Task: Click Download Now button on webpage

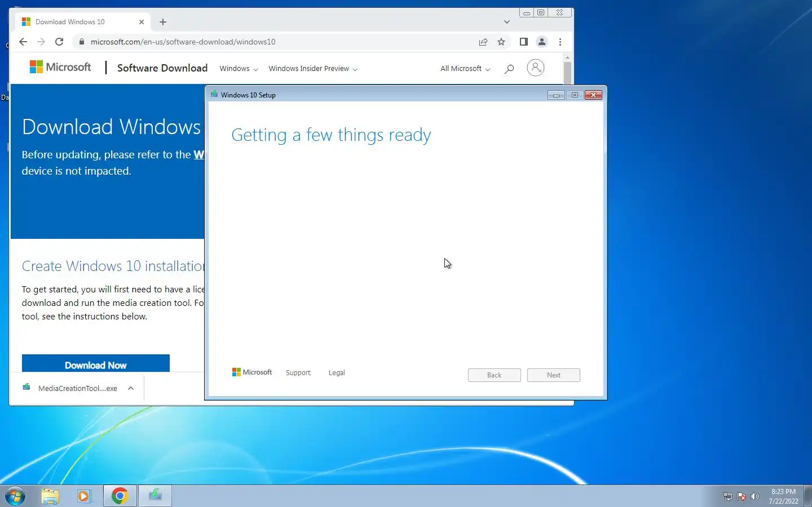Action: (x=96, y=364)
